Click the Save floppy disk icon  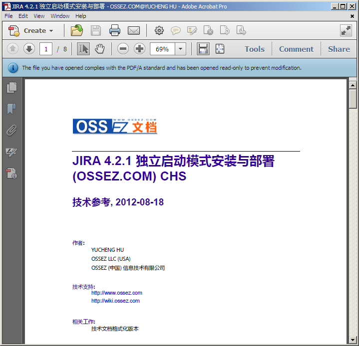(x=96, y=30)
